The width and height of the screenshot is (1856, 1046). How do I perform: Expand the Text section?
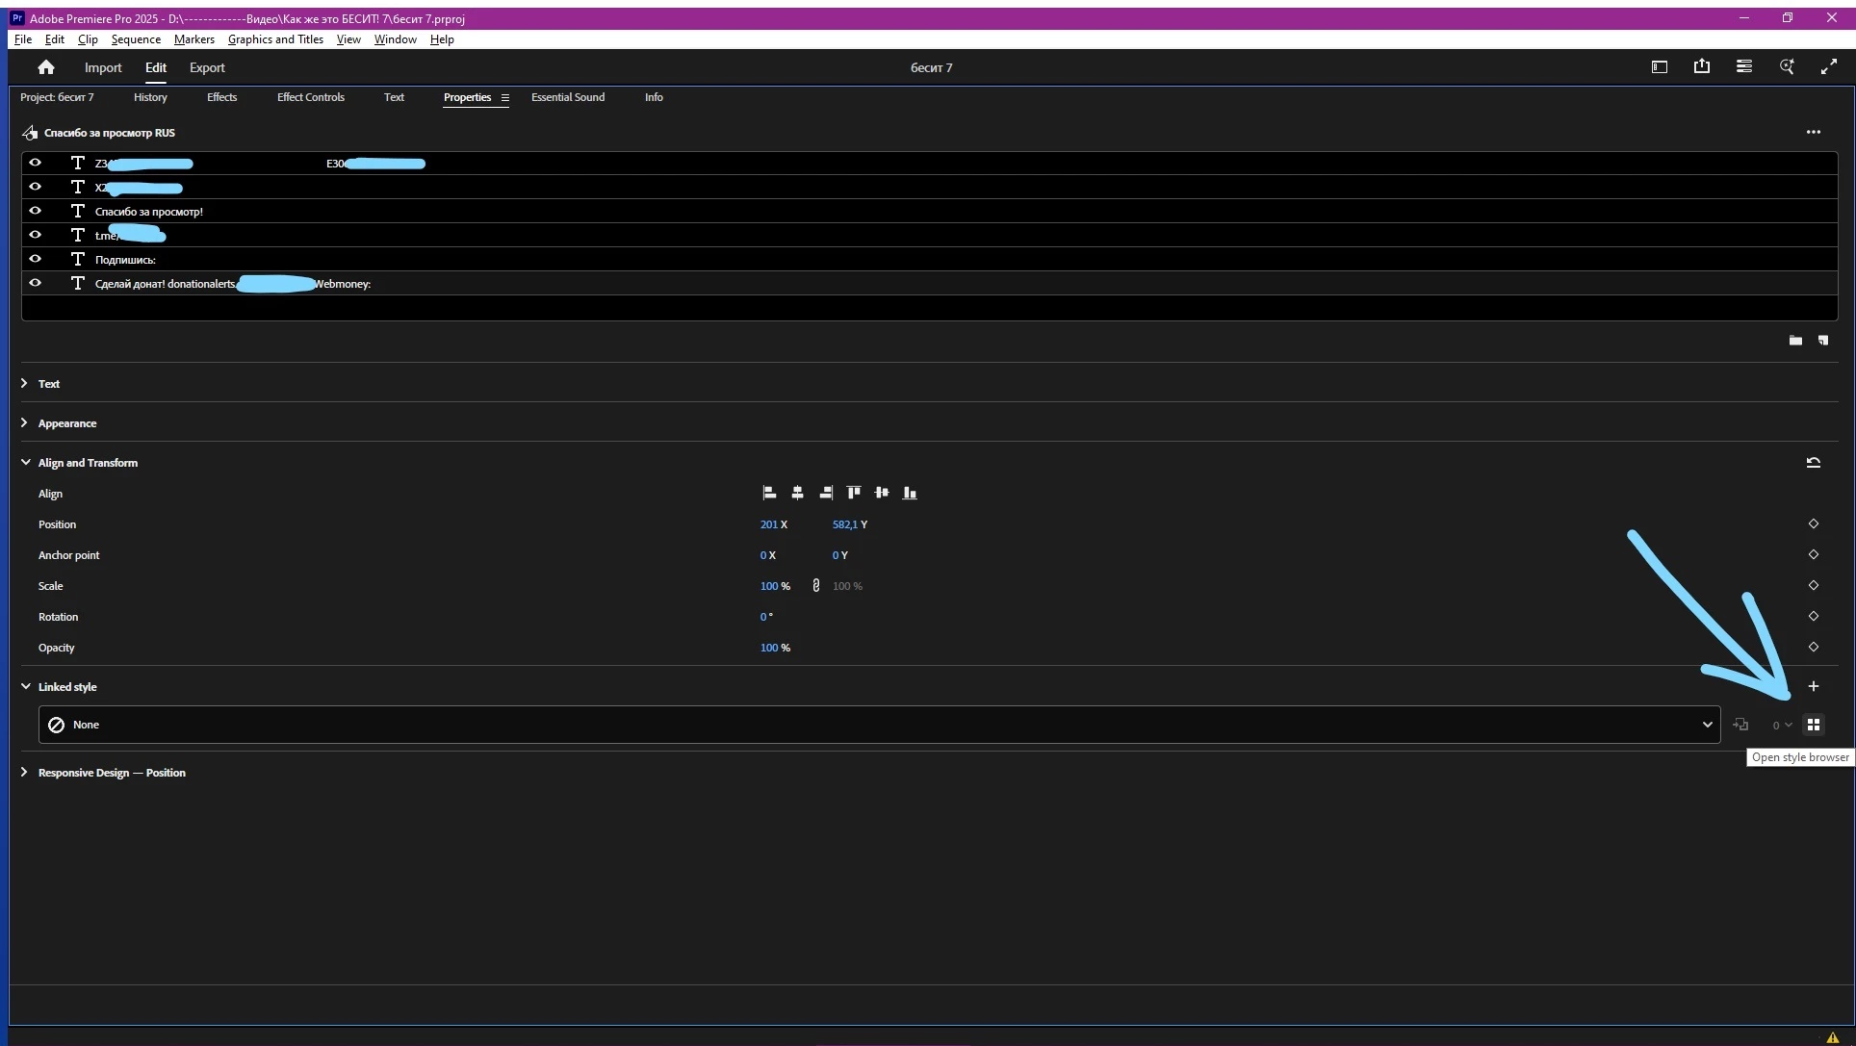(25, 383)
